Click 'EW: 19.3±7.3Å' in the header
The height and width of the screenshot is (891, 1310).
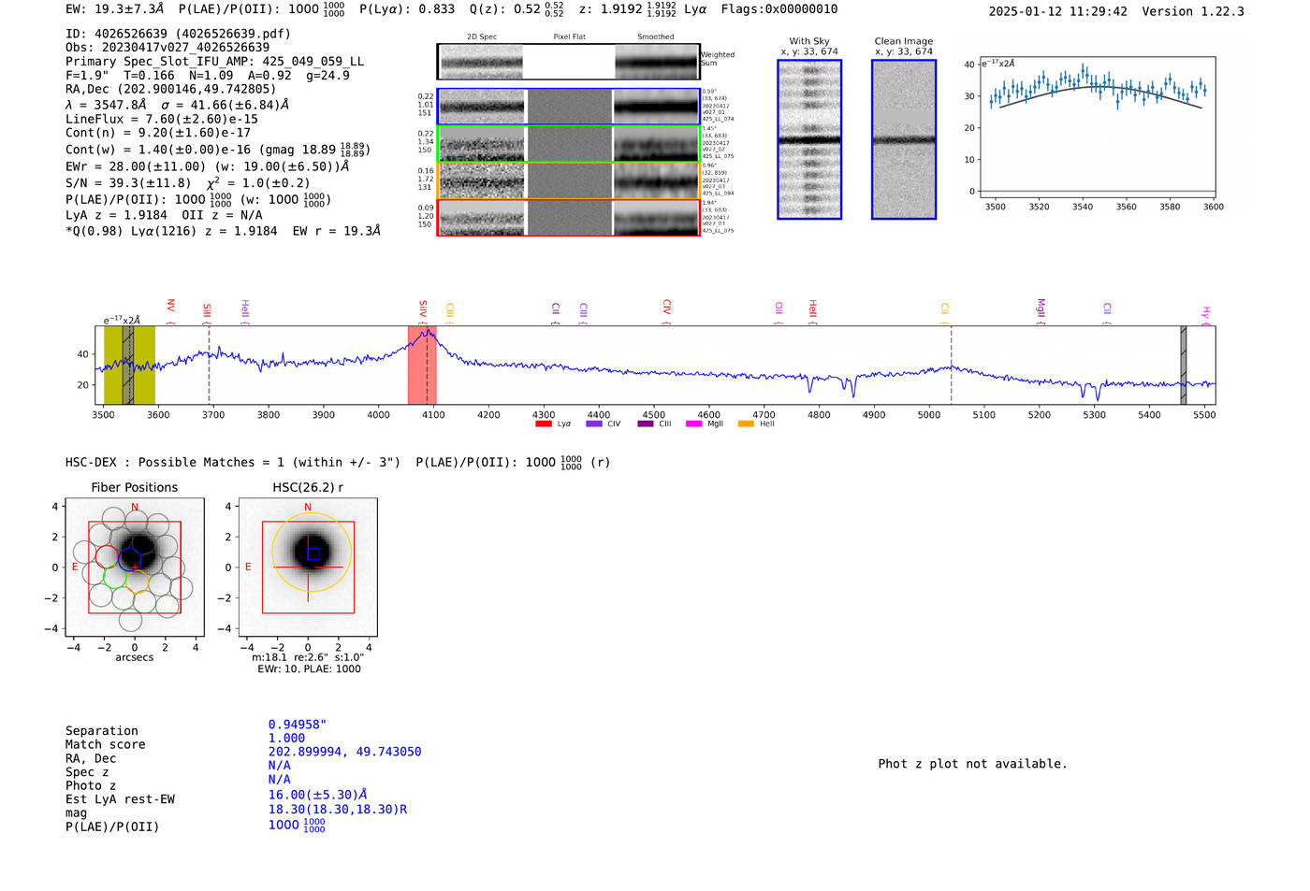point(115,9)
